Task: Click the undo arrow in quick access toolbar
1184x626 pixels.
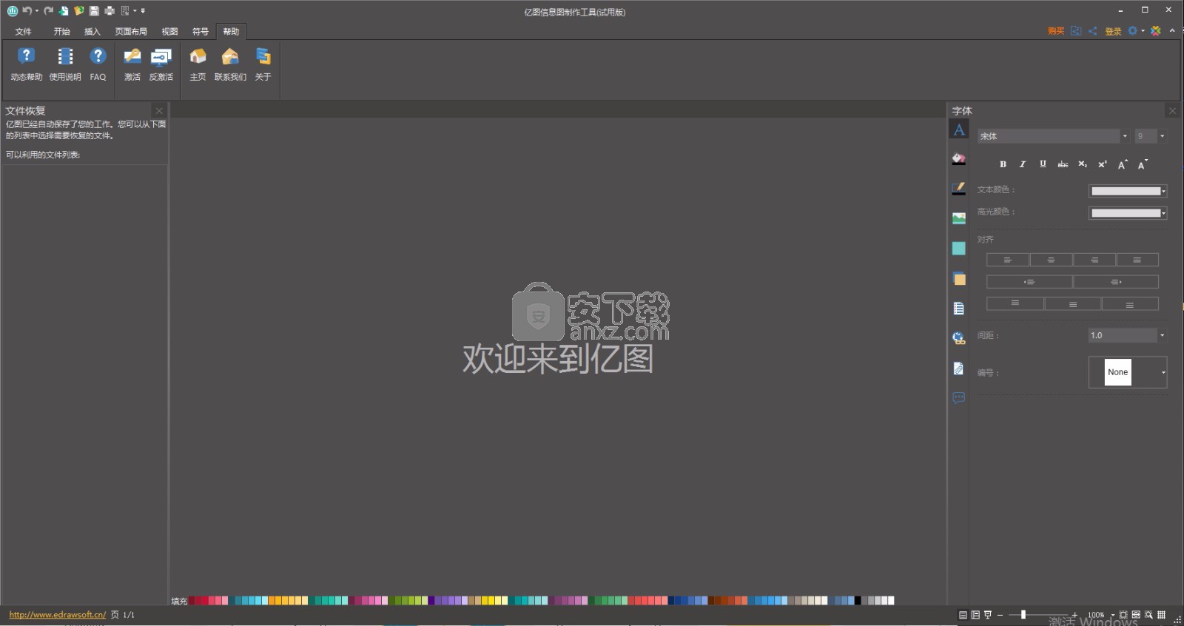Action: coord(27,10)
